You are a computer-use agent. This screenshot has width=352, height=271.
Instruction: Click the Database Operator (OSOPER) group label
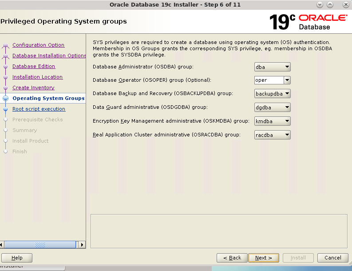(x=152, y=80)
